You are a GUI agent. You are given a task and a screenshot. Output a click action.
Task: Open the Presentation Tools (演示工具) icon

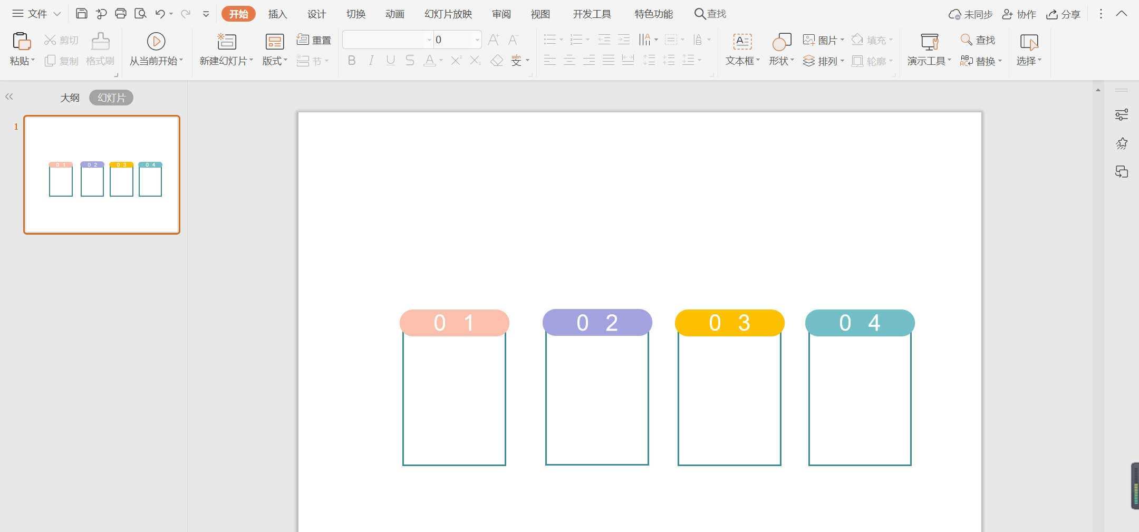click(x=929, y=41)
